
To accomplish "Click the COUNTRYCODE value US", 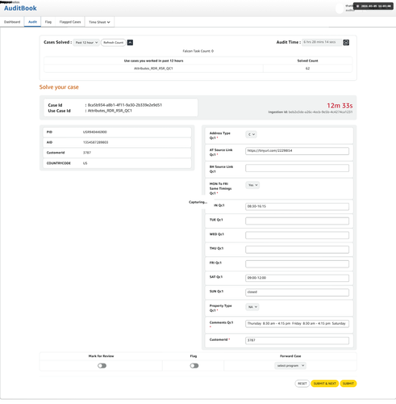I will point(85,163).
